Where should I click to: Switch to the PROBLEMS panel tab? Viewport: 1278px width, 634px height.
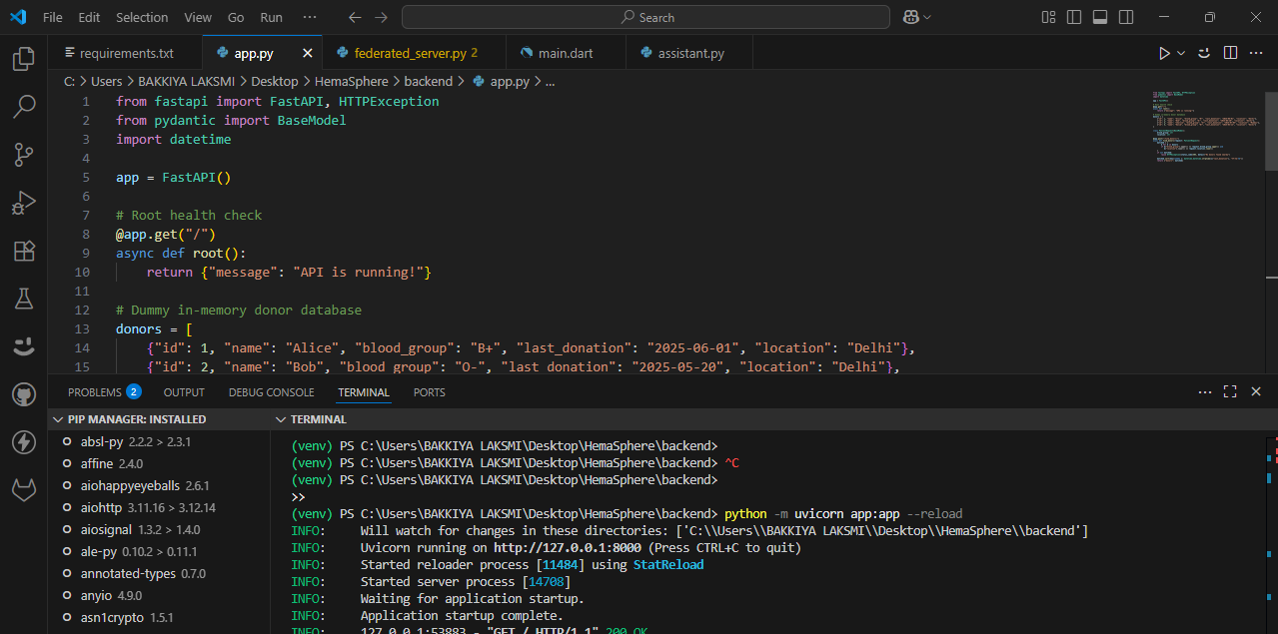click(95, 392)
